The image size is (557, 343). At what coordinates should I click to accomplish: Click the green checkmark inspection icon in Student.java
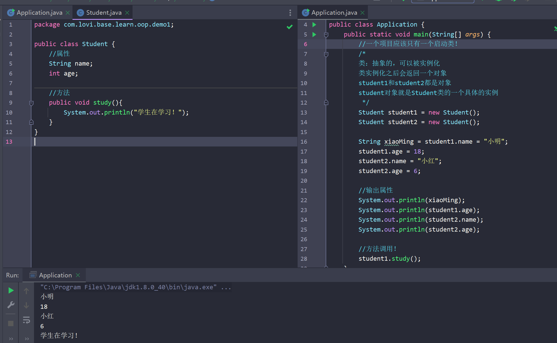[289, 27]
